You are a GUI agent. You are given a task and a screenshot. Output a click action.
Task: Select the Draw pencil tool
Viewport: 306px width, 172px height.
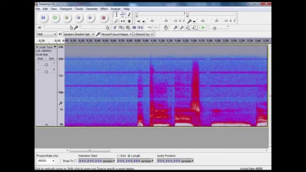click(x=129, y=15)
